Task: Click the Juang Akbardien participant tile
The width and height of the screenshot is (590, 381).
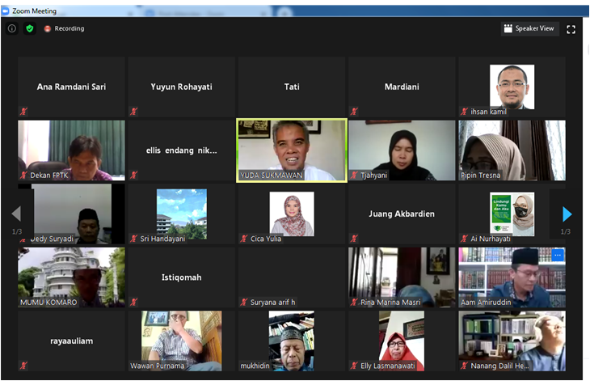Action: point(402,214)
